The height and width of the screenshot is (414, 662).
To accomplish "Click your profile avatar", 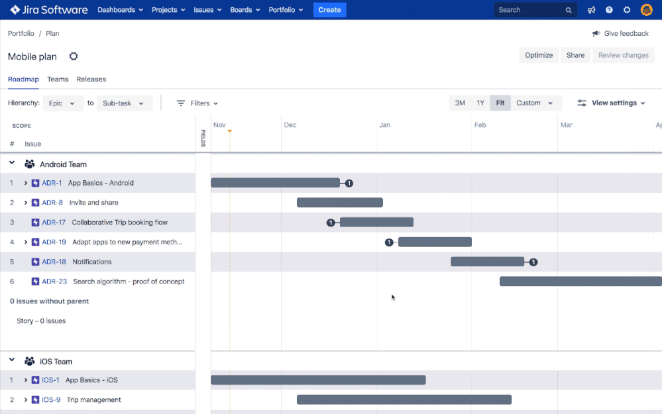I will coord(645,9).
